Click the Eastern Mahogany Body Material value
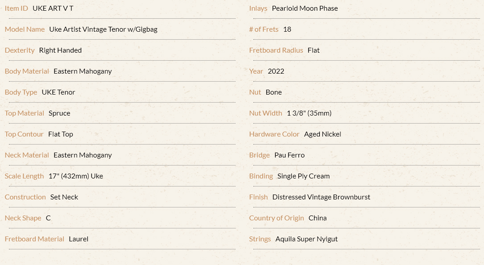Viewport: 484px width, 265px height. [x=83, y=71]
